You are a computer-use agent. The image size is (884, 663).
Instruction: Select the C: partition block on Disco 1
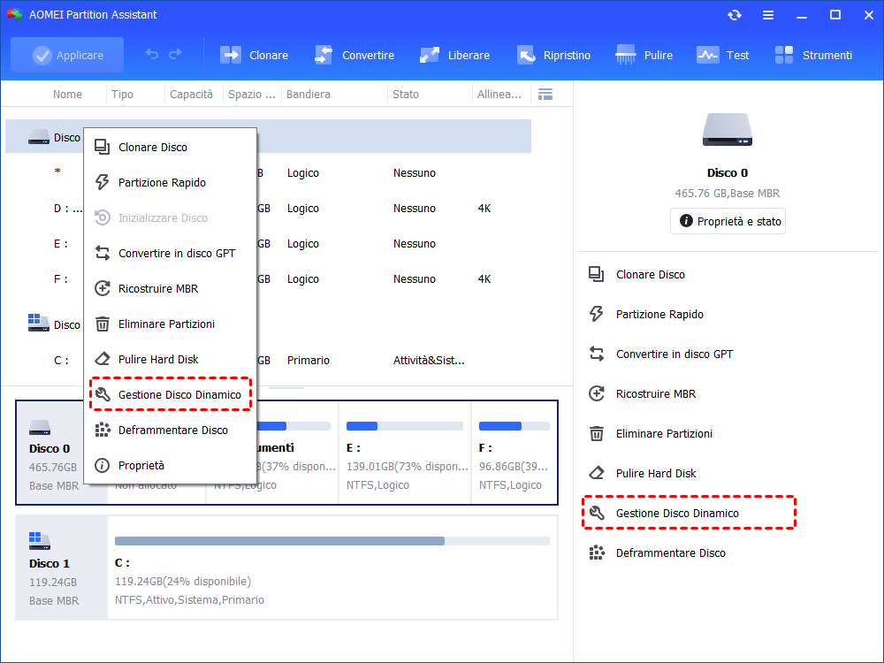[332, 568]
